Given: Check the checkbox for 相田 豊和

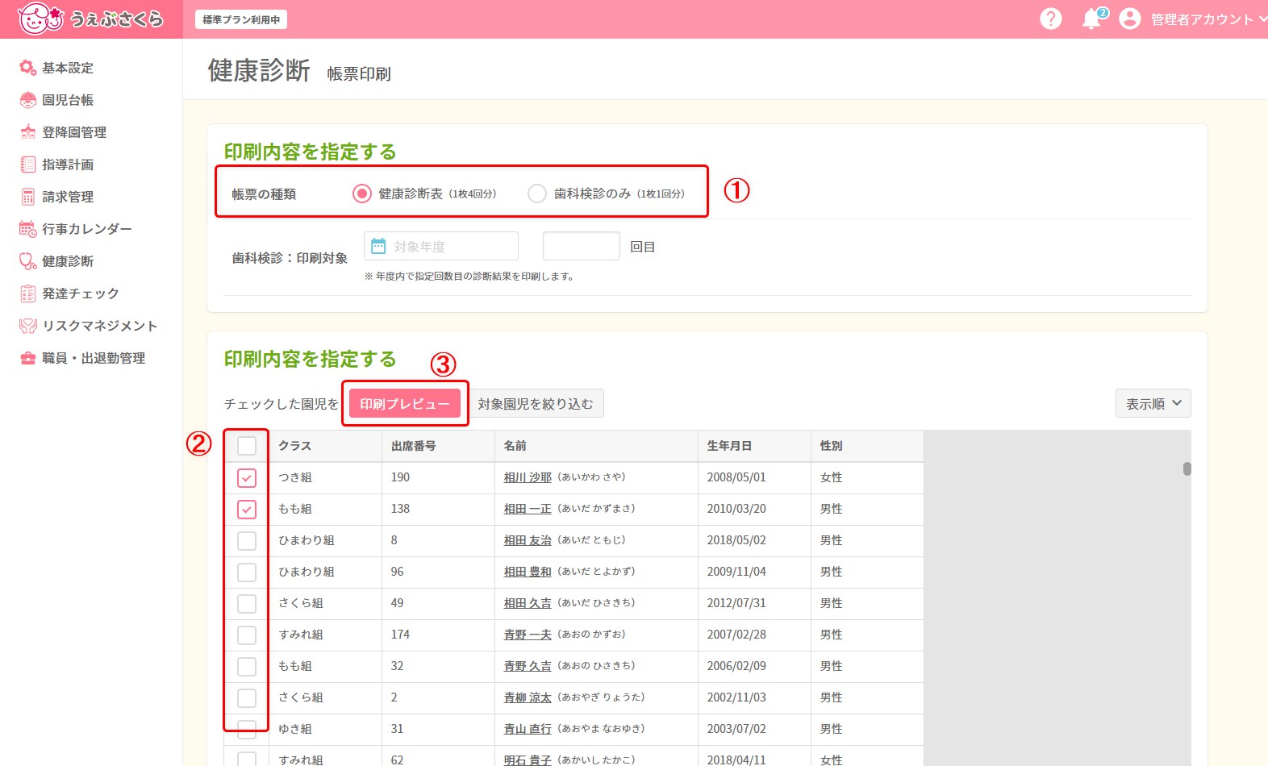Looking at the screenshot, I should tap(247, 572).
